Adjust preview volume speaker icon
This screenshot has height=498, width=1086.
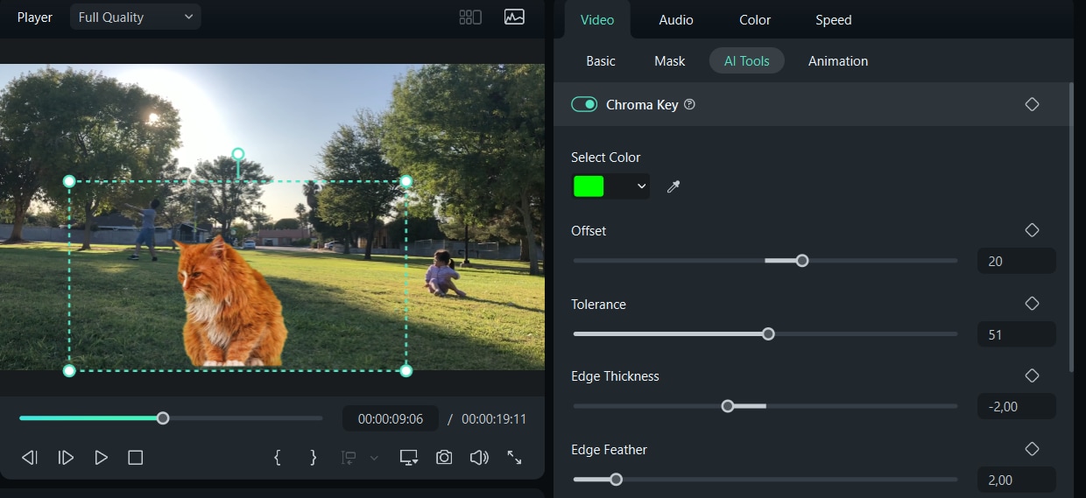pos(478,457)
